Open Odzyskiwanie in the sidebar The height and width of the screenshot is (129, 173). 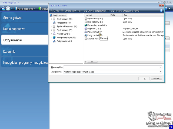25,40
